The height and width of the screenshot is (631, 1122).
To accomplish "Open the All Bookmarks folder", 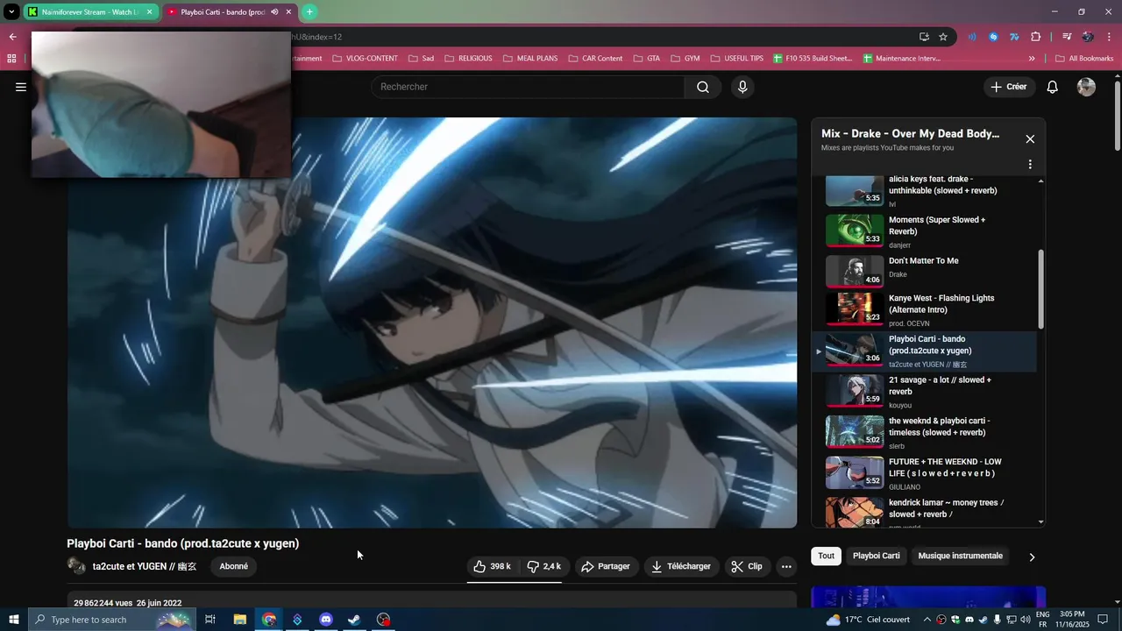I will click(1084, 59).
